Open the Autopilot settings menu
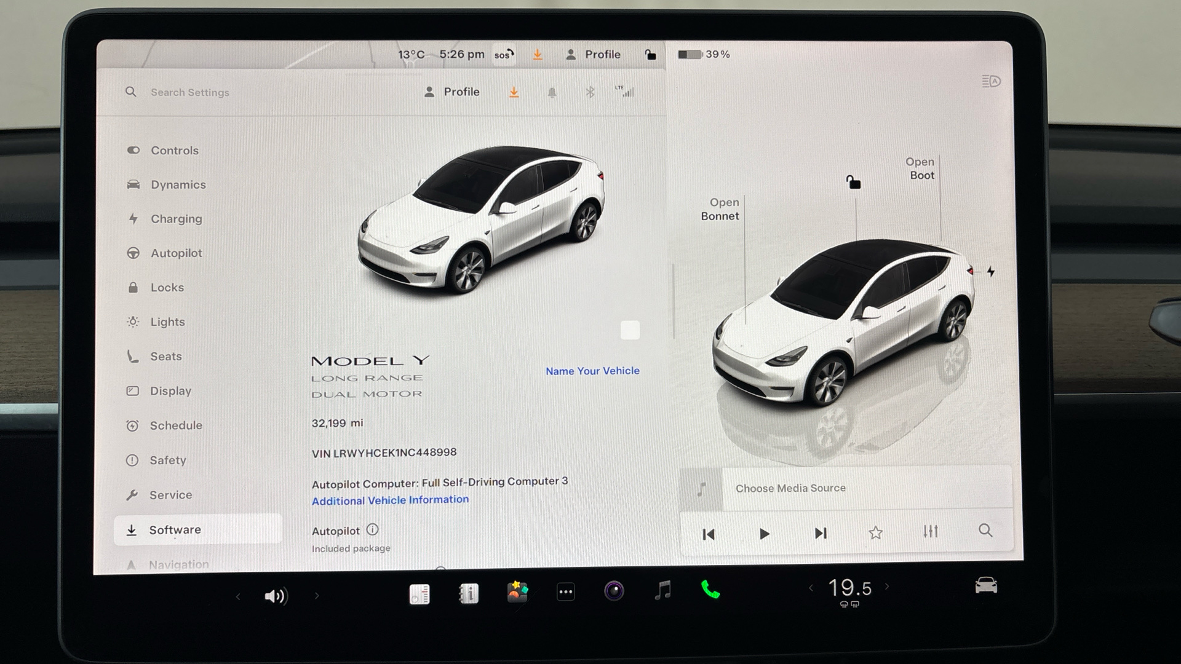The image size is (1181, 664). pyautogui.click(x=176, y=253)
